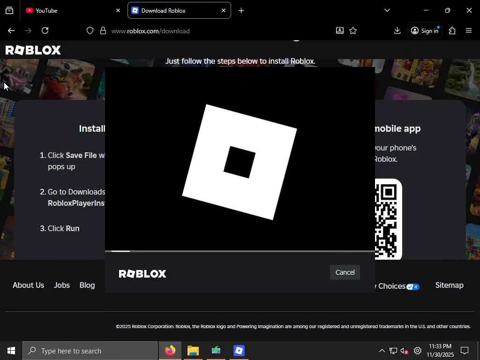Close the Download Roblox tab
The width and height of the screenshot is (480, 360).
(224, 10)
